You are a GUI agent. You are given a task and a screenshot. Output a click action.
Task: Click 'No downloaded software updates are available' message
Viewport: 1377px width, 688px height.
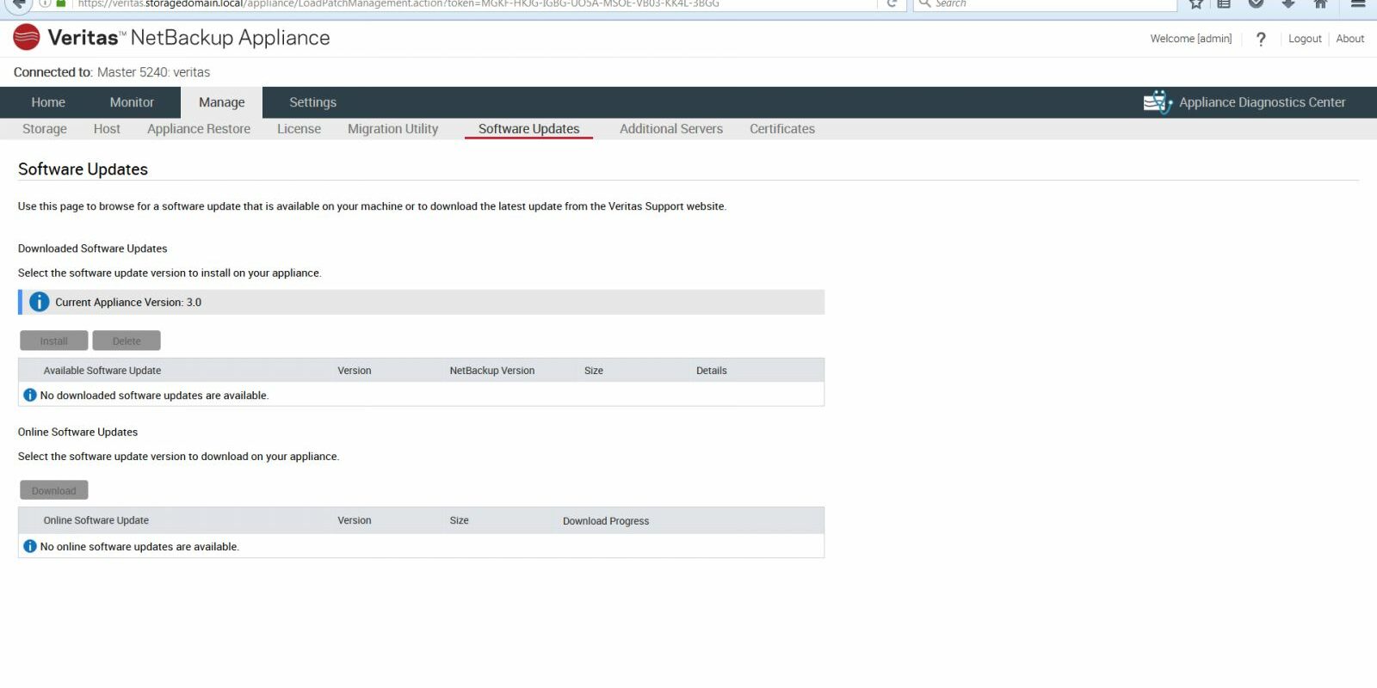point(155,396)
